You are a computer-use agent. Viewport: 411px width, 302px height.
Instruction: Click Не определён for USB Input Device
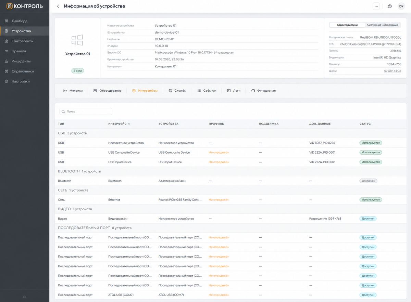point(219,162)
